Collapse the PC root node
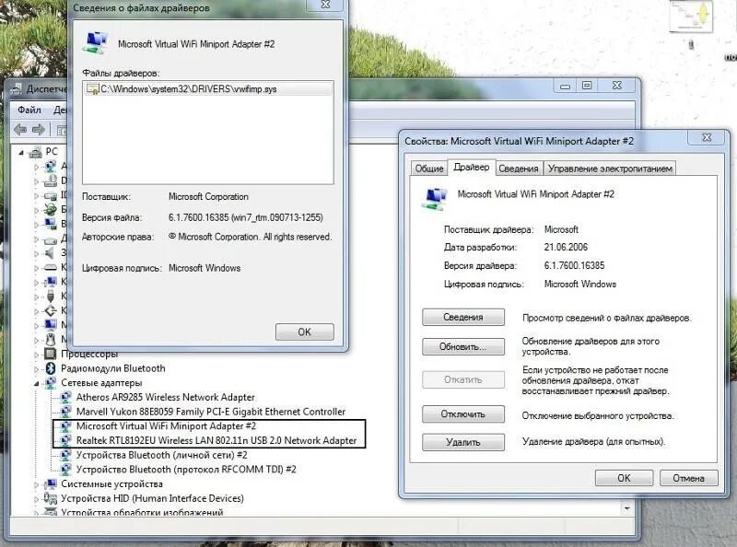The height and width of the screenshot is (547, 737). (x=21, y=152)
